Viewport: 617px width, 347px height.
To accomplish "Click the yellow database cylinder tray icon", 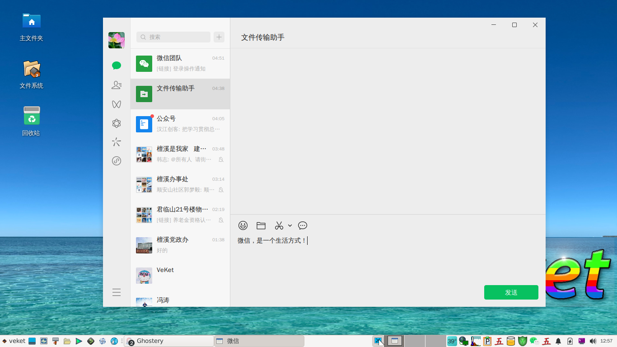I will 511,341.
